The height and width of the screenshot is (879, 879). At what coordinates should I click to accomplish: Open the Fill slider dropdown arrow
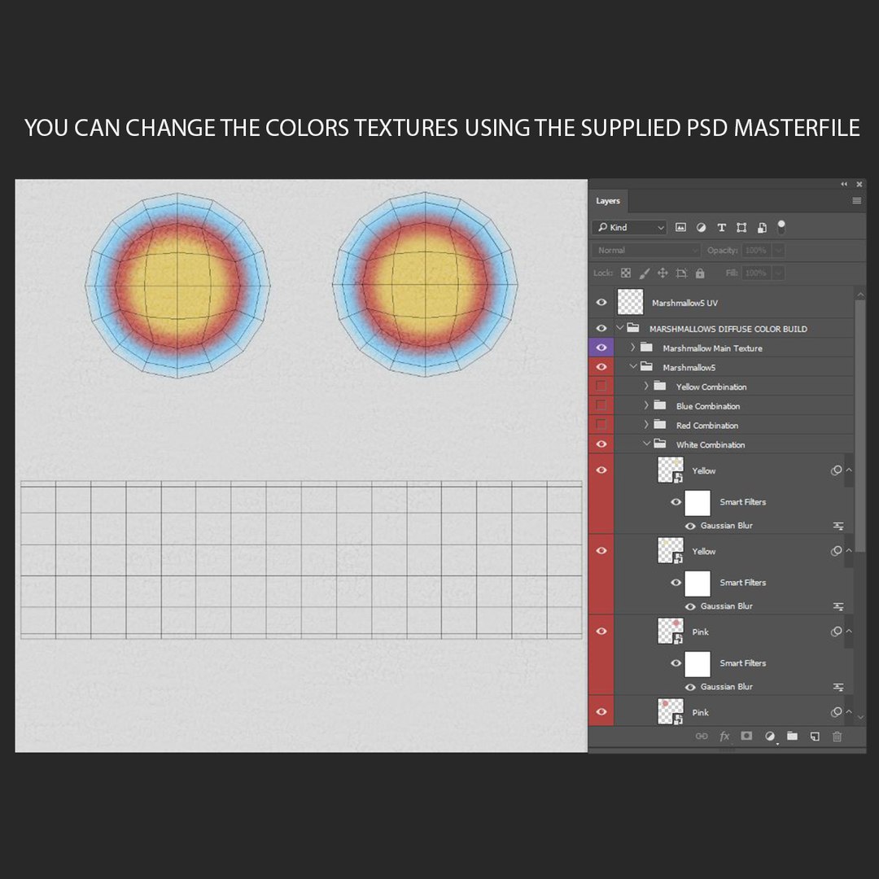pyautogui.click(x=778, y=273)
